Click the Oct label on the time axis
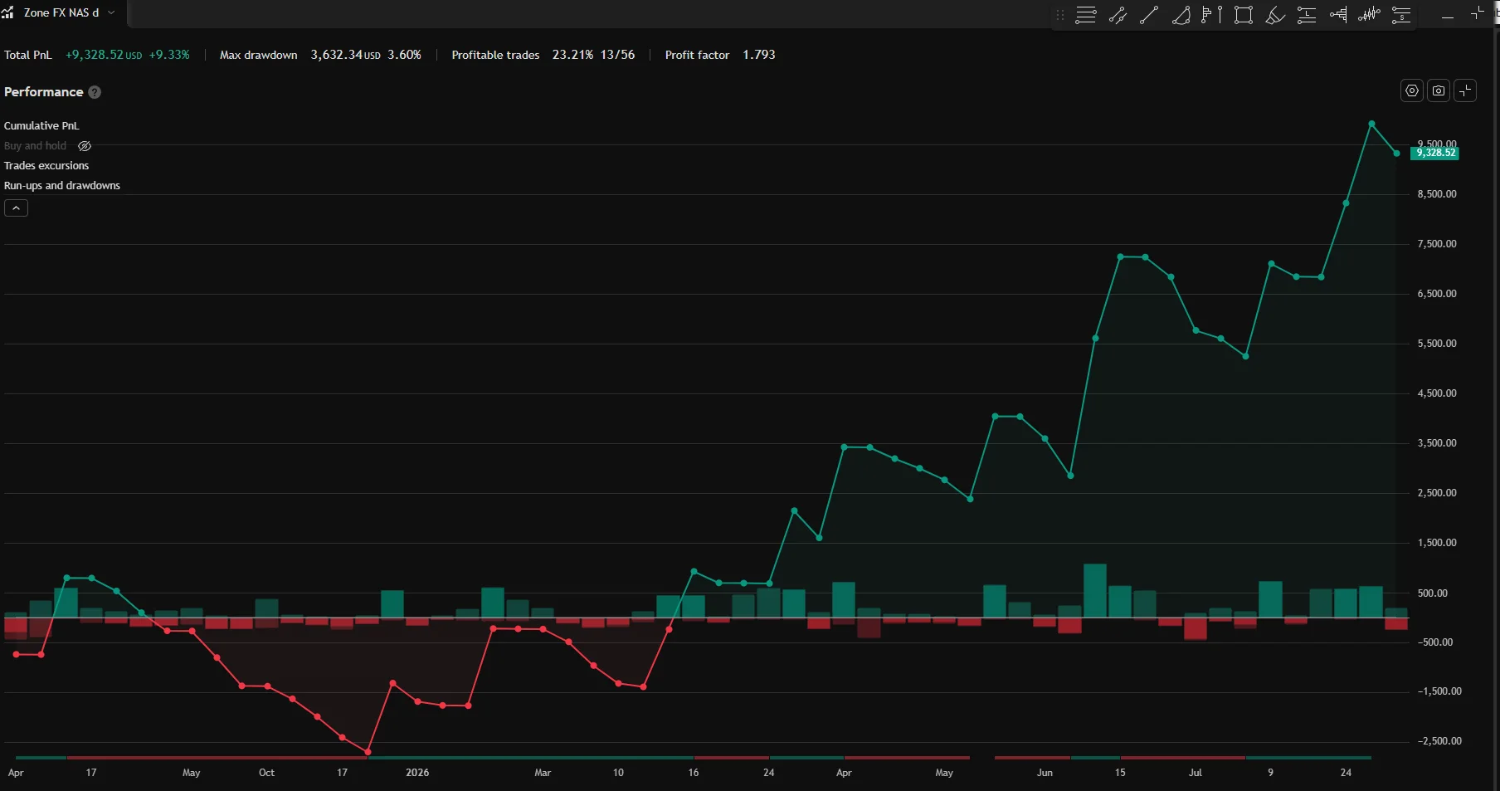The width and height of the screenshot is (1500, 791). click(x=266, y=773)
